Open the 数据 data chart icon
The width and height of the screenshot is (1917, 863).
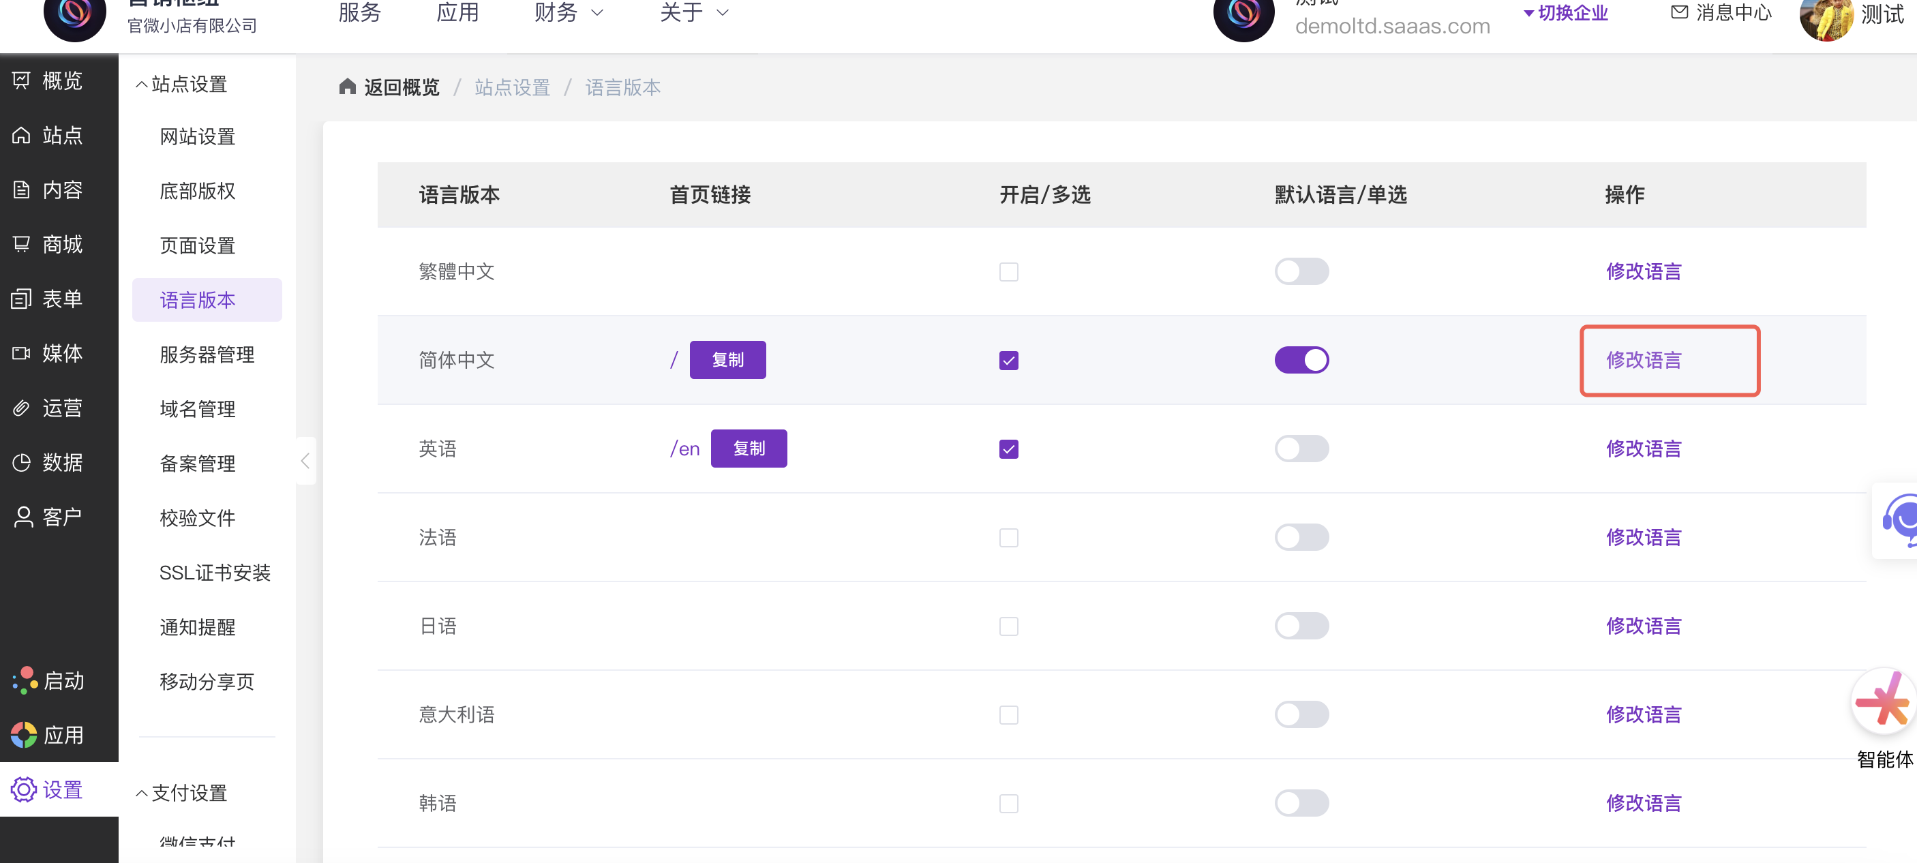(22, 462)
